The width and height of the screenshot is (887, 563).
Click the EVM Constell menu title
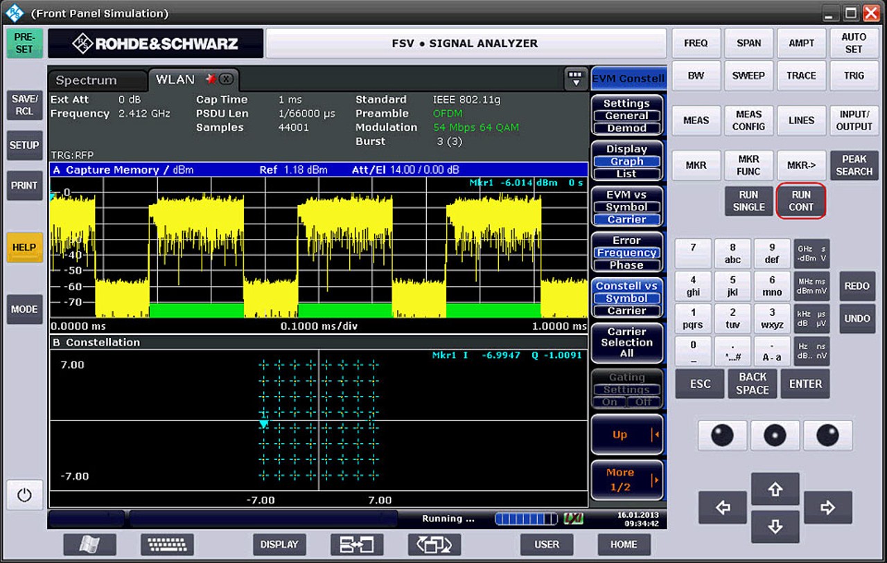click(x=627, y=78)
